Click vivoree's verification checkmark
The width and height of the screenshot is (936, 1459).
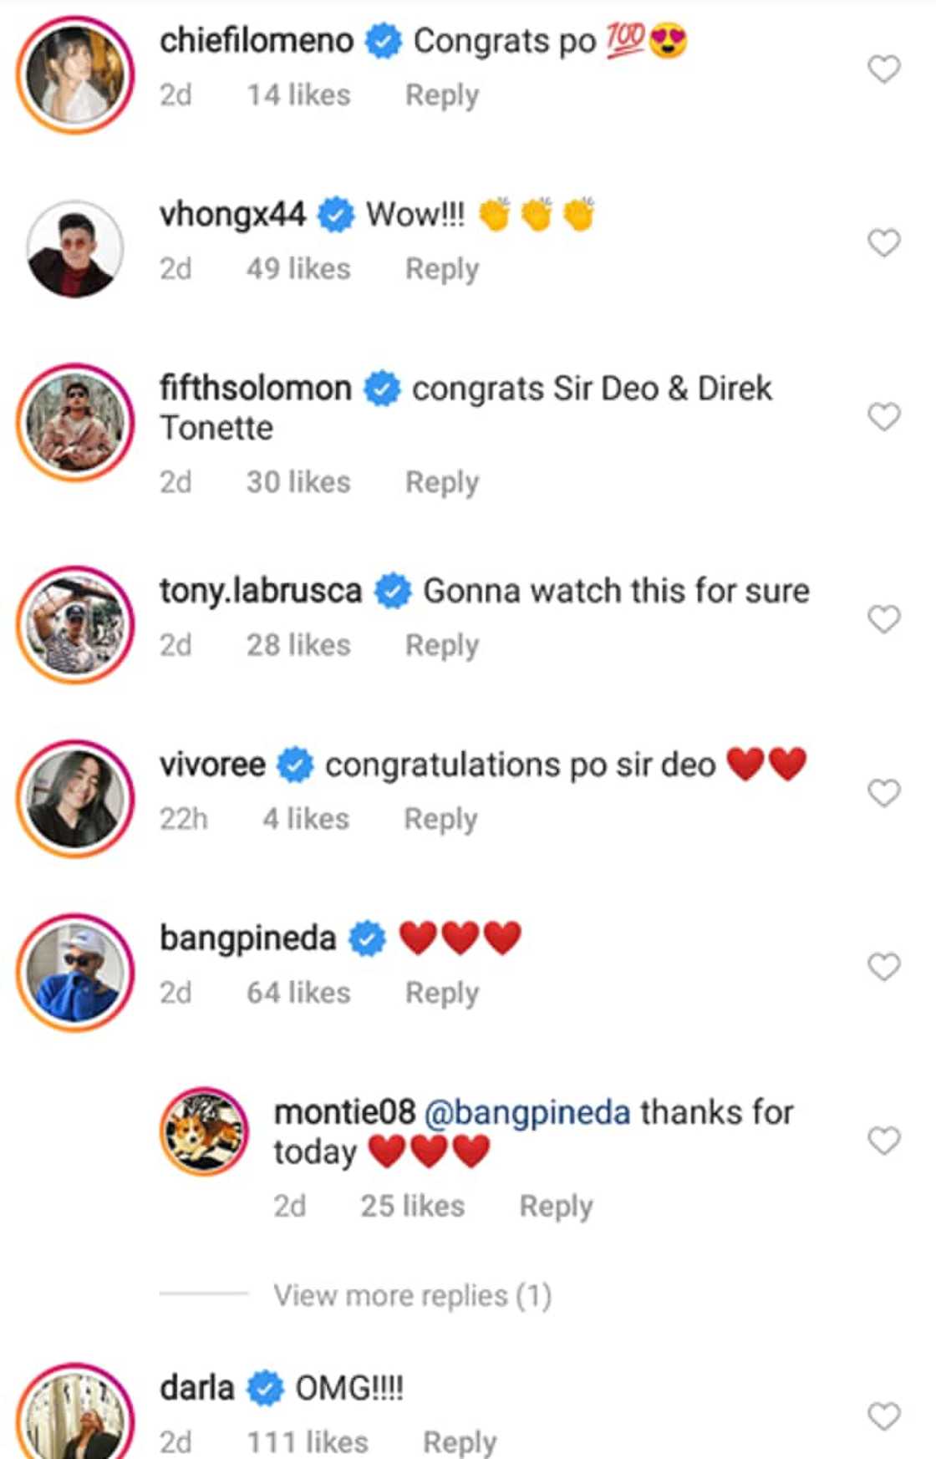(x=296, y=764)
